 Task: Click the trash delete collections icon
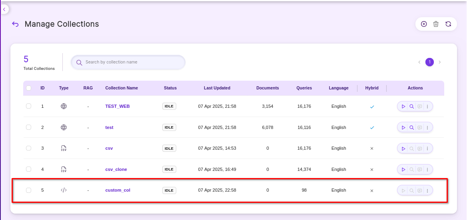click(x=436, y=24)
